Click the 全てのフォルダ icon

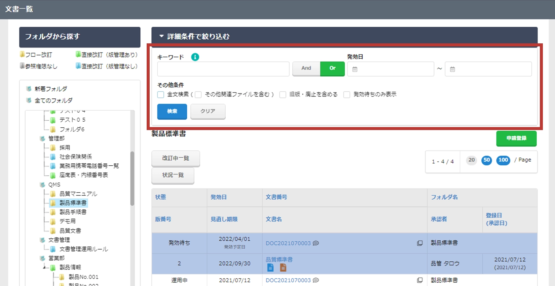[29, 100]
